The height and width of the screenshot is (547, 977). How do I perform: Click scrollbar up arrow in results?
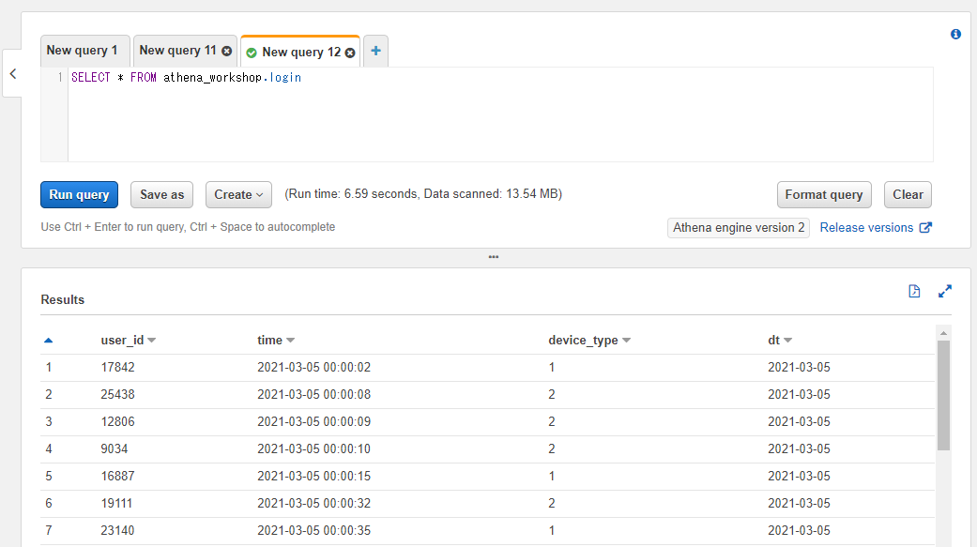(x=943, y=333)
